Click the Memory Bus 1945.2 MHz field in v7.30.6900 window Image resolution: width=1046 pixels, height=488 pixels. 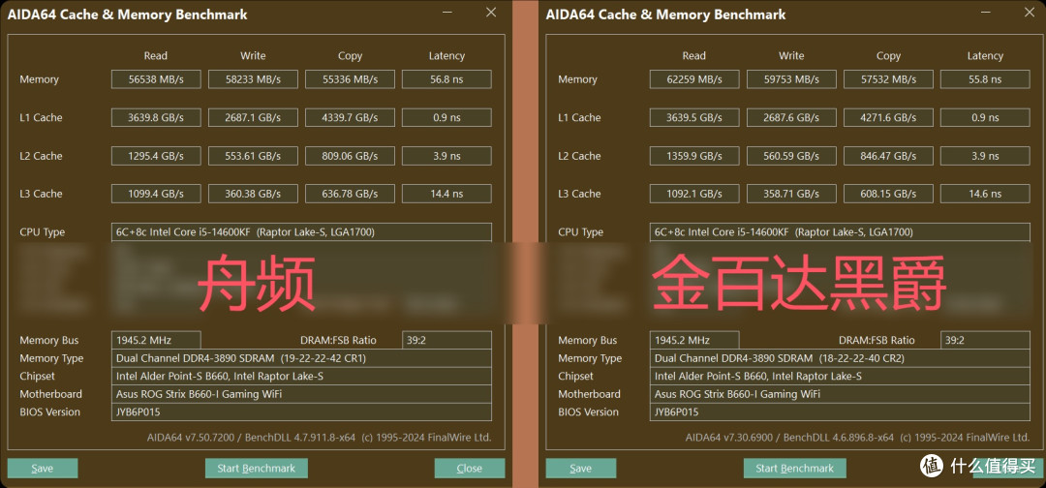click(x=694, y=340)
